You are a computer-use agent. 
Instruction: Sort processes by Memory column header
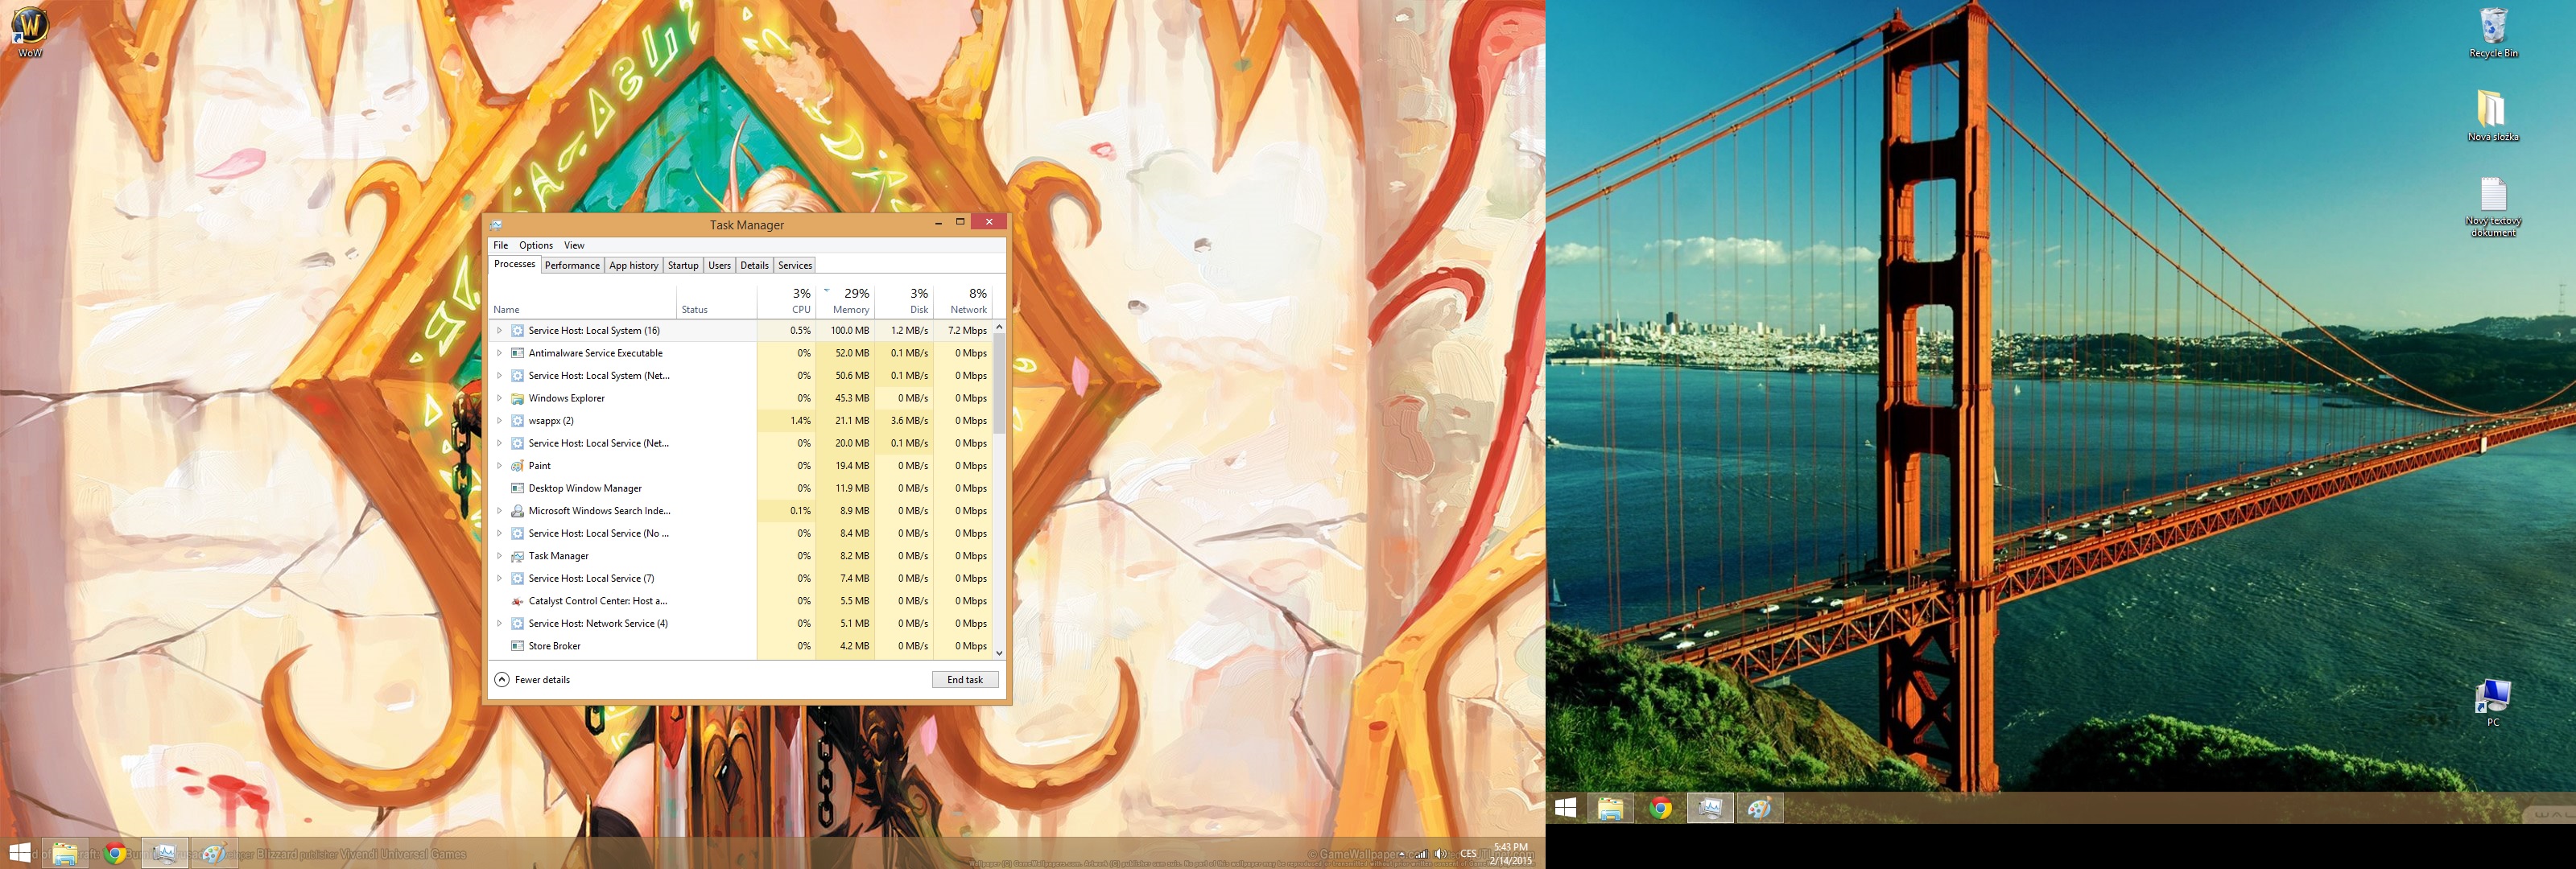click(850, 300)
